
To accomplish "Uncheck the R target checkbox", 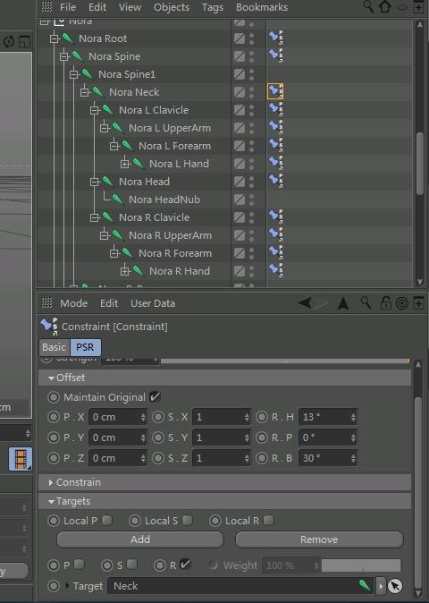I will pos(185,565).
